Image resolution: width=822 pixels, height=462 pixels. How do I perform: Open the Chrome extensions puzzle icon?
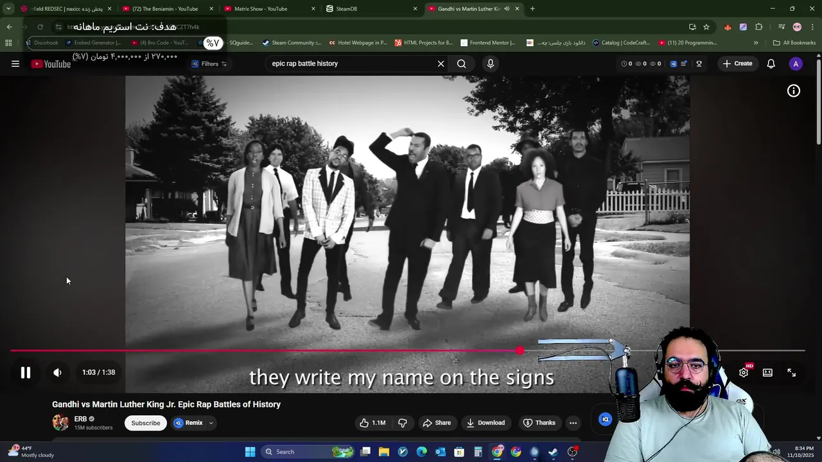(758, 27)
